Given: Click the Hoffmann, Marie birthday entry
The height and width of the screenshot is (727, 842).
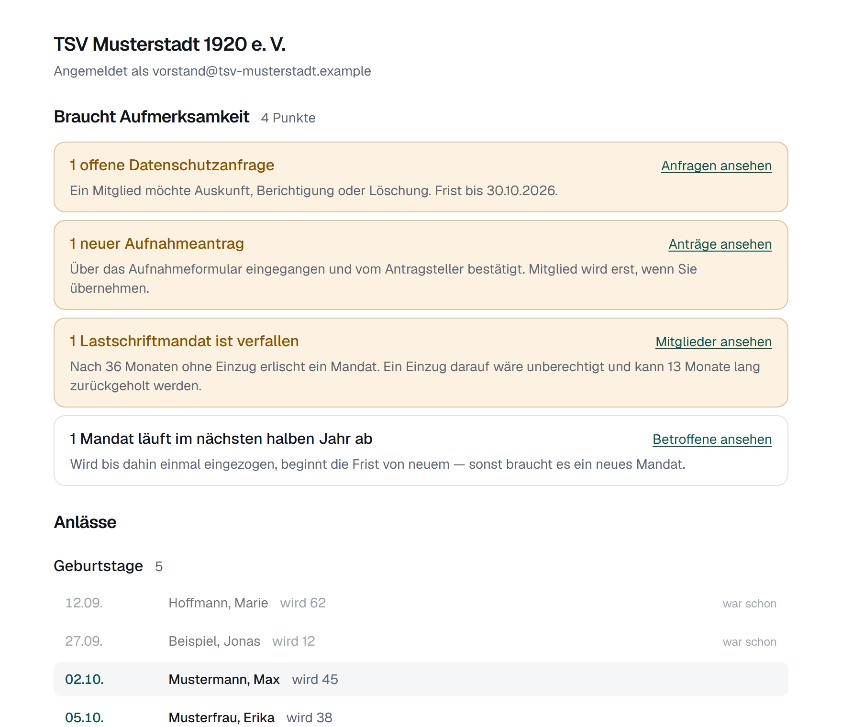Looking at the screenshot, I should [x=421, y=603].
